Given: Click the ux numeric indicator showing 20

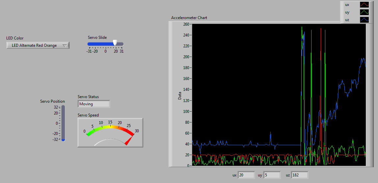Looking at the screenshot, I should click(x=246, y=175).
